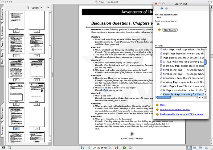Viewport: 213px width, 150px height.
Task: Select page 23 thumbnail
Action: (16, 44)
